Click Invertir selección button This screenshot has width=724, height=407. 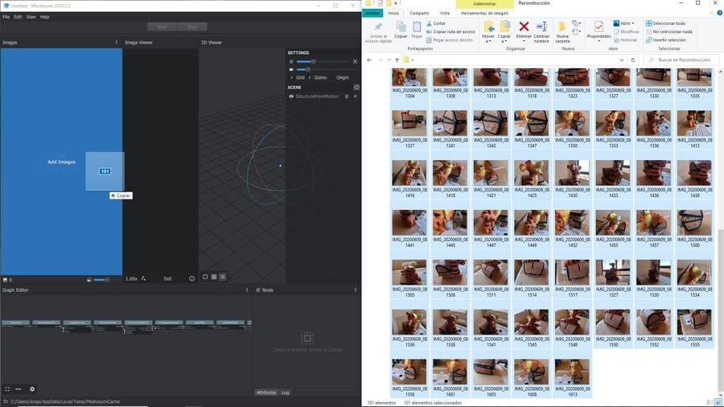(x=668, y=39)
